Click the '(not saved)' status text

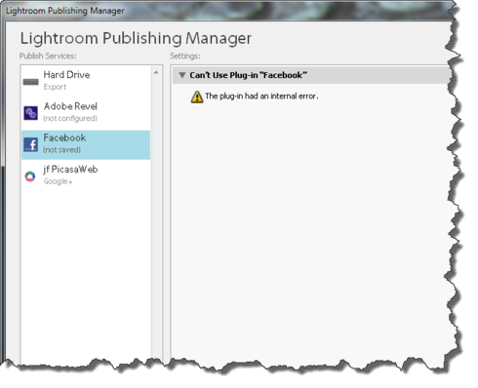click(62, 150)
